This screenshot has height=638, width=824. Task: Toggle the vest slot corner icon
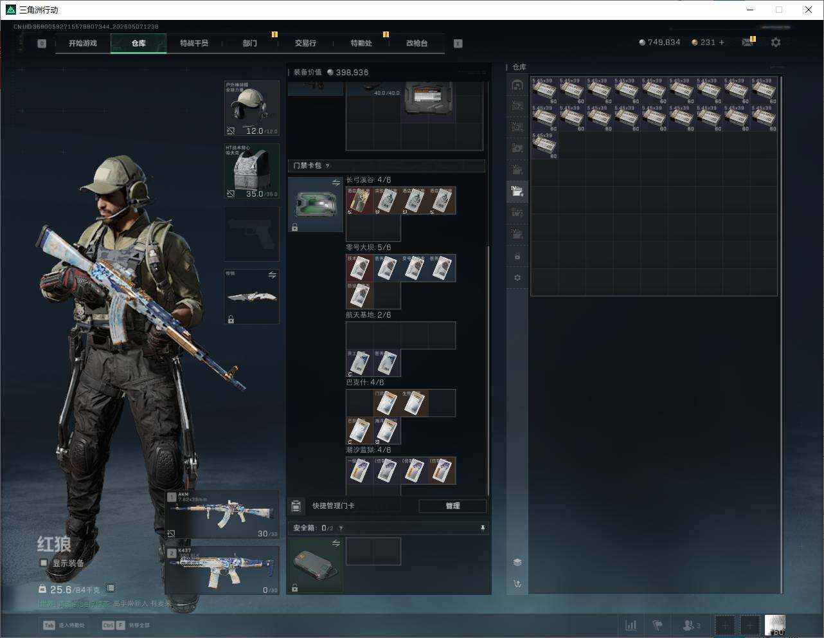click(x=230, y=193)
